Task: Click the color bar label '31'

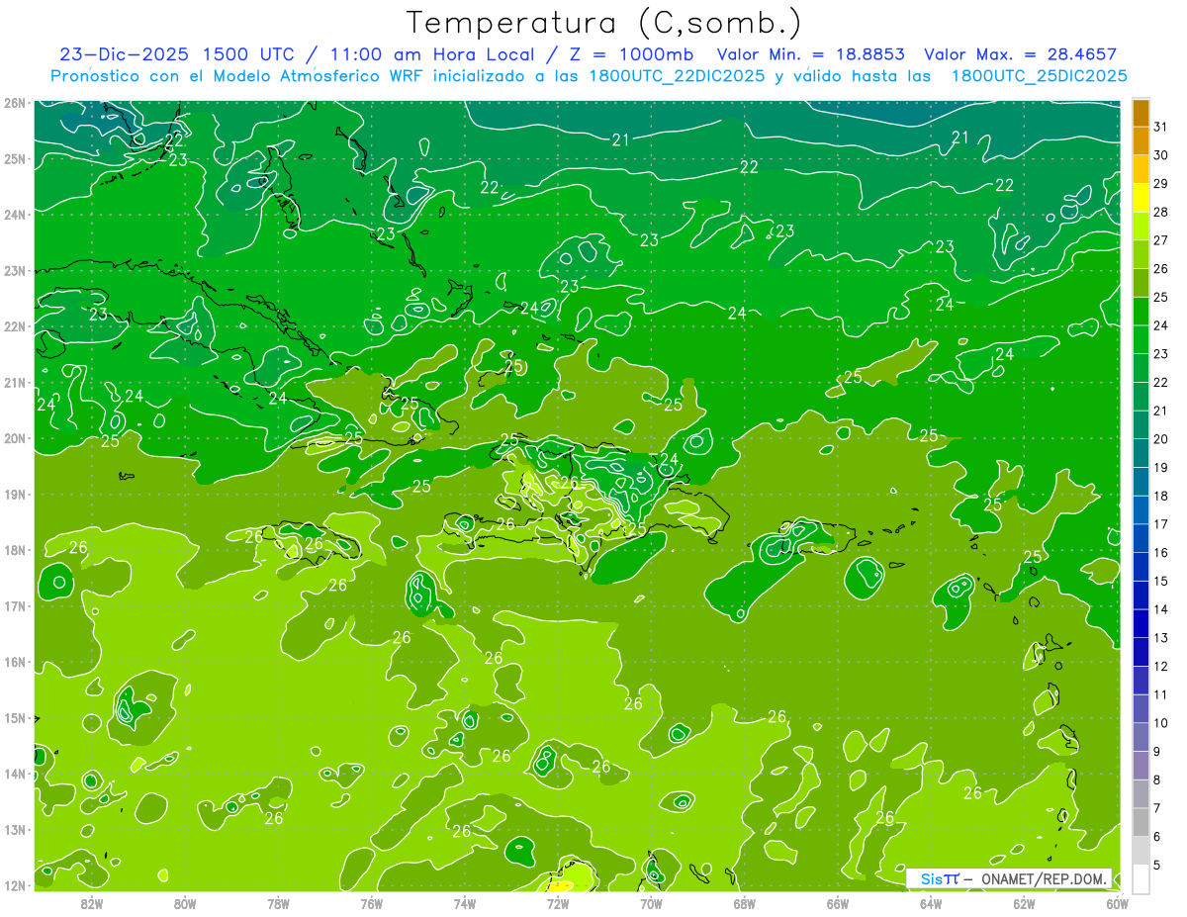Action: tap(1160, 127)
